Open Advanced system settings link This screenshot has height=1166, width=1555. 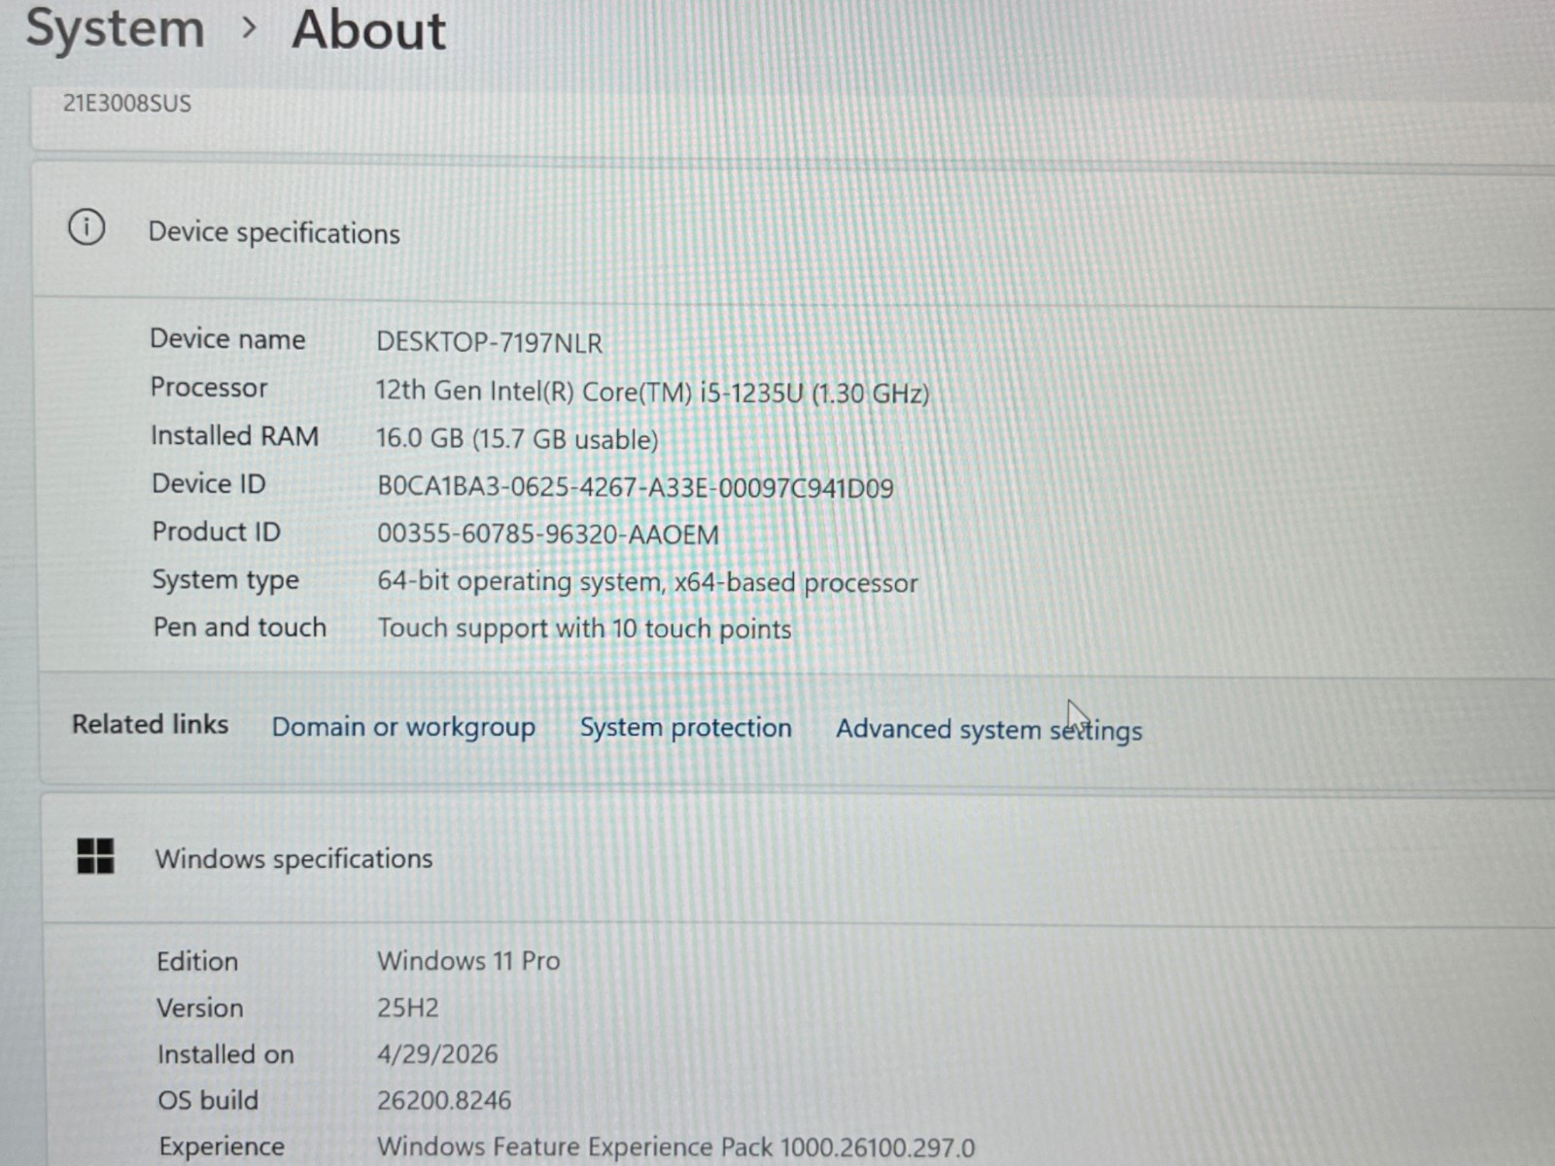(988, 730)
